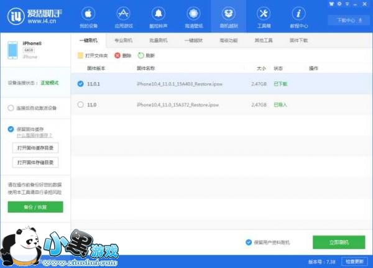Click Open Firmware Cache Directory button
The height and width of the screenshot is (268, 373).
pos(35,148)
